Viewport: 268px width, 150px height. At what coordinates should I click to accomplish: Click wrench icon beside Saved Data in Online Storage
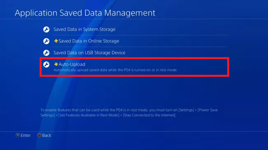click(x=46, y=41)
